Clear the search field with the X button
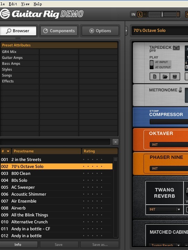Image resolution: width=188 pixels, height=250 pixels. click(x=116, y=142)
